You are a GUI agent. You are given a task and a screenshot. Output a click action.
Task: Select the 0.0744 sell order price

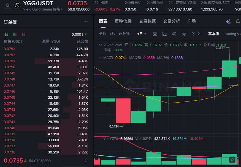point(9,104)
